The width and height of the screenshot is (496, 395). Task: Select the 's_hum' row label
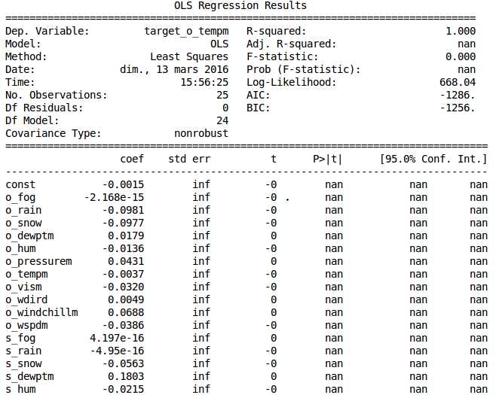click(x=20, y=390)
